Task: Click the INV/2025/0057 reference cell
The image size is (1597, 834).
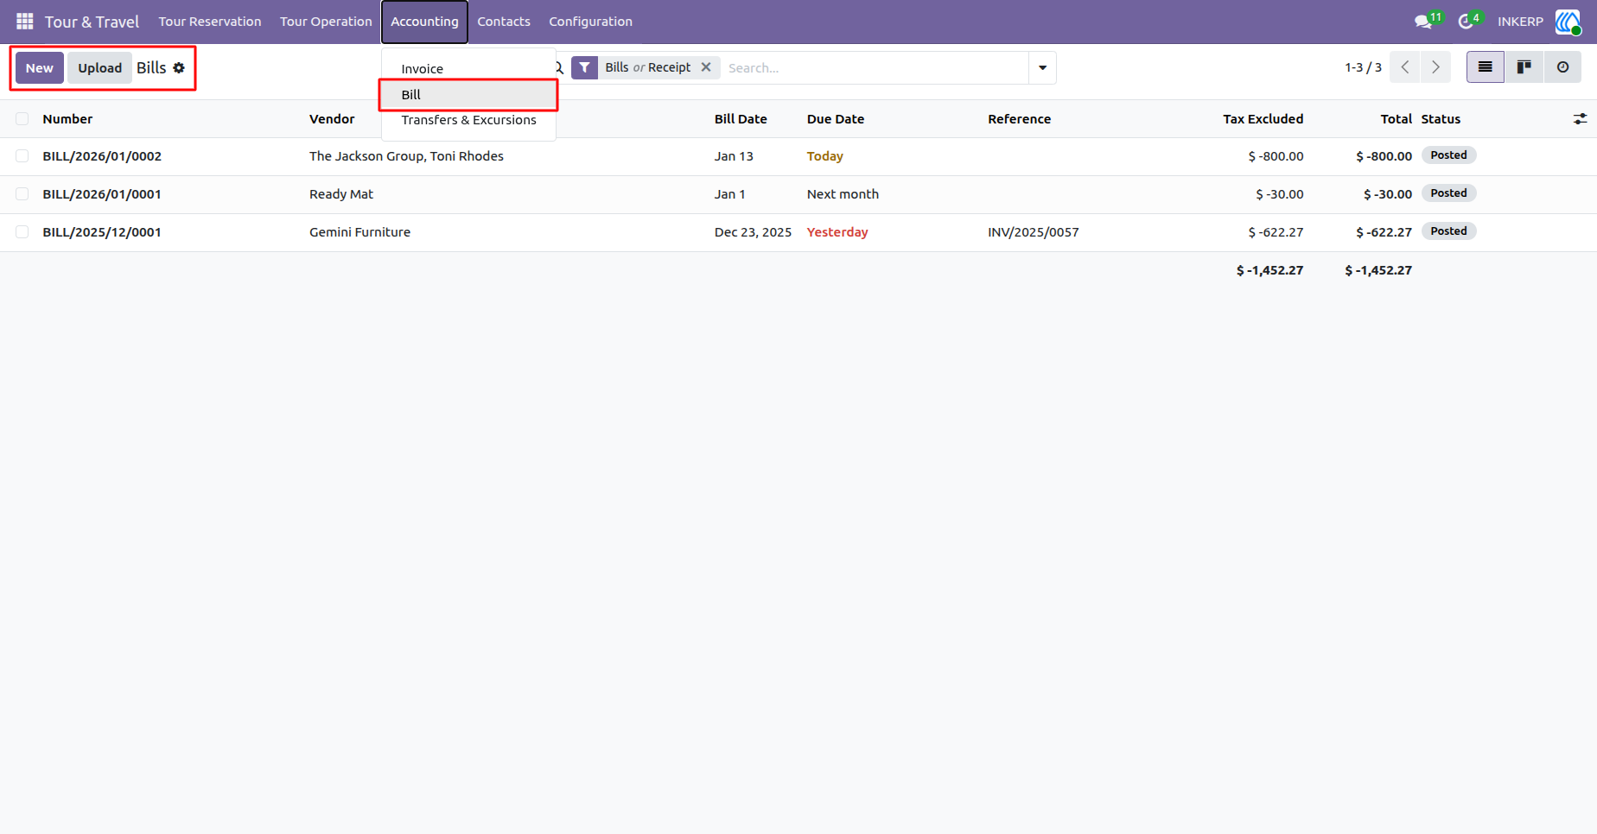Action: [1034, 232]
